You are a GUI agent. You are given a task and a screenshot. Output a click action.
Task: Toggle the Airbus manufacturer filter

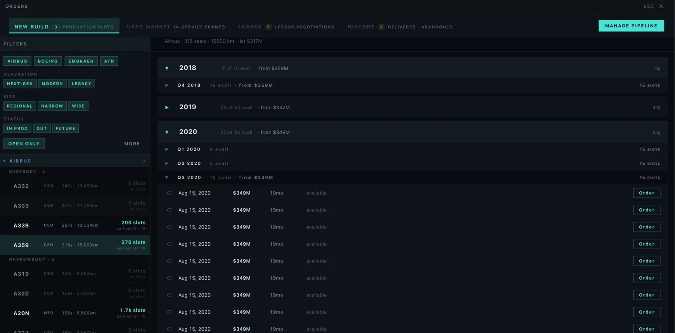17,61
